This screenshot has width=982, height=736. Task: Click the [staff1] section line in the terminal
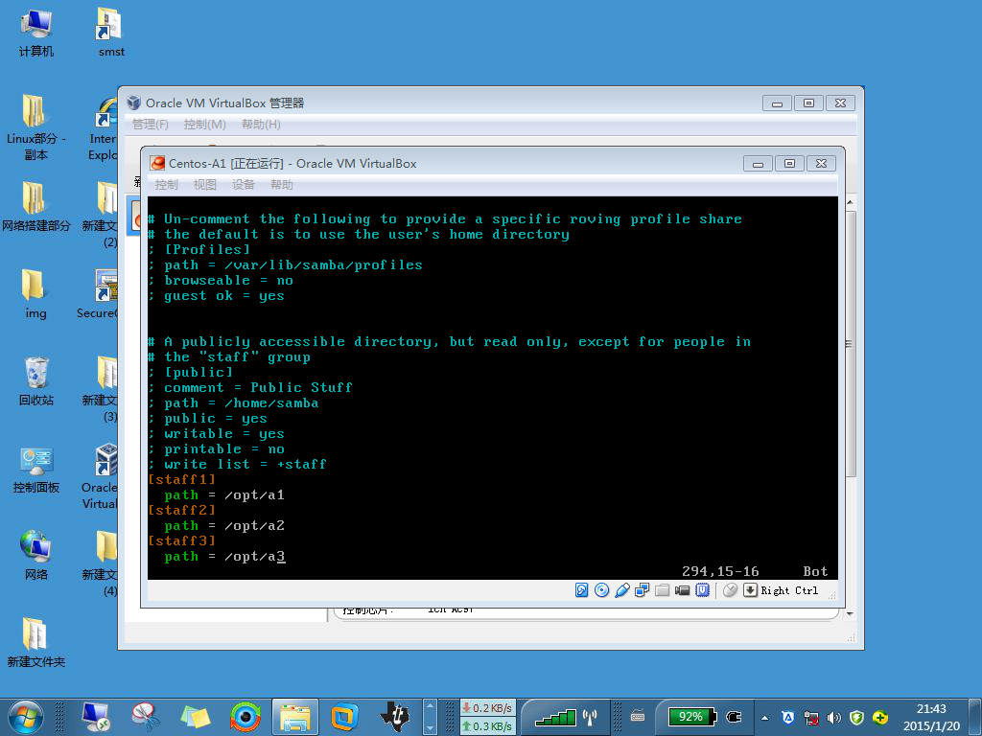[x=181, y=479]
